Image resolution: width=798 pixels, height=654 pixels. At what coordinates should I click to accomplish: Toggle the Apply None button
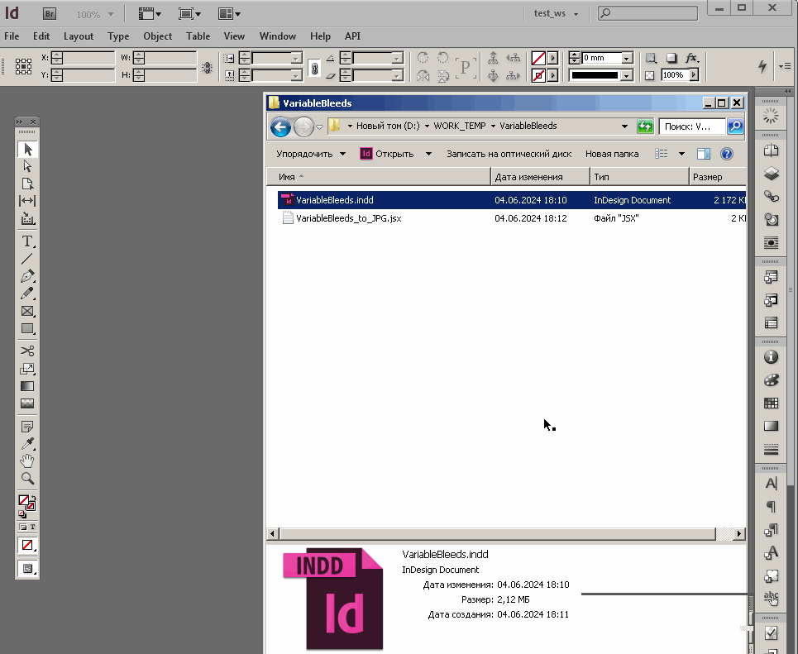27,545
